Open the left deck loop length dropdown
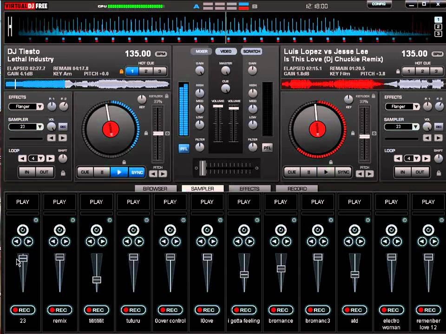Viewport: 446px width, 334px height. 41,159
